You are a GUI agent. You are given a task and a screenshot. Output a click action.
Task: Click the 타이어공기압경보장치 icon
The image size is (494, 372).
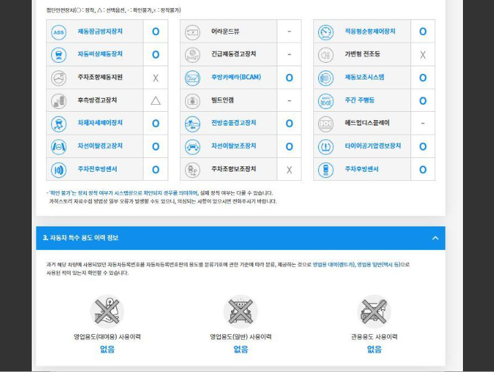tap(325, 146)
